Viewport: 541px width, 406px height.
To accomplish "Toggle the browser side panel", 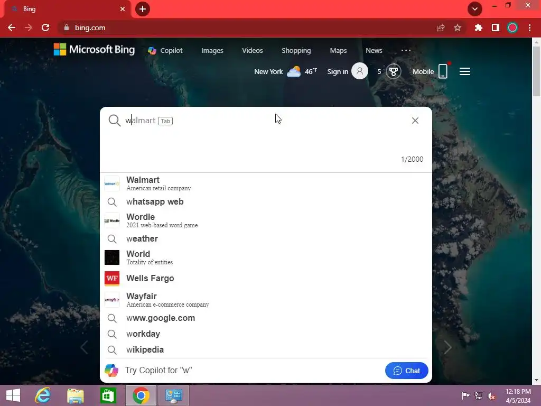I will click(496, 27).
